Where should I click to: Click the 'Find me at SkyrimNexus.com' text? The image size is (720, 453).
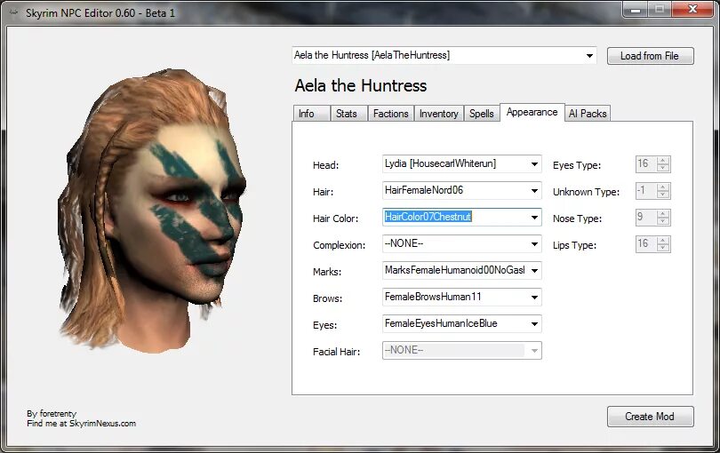pos(81,423)
